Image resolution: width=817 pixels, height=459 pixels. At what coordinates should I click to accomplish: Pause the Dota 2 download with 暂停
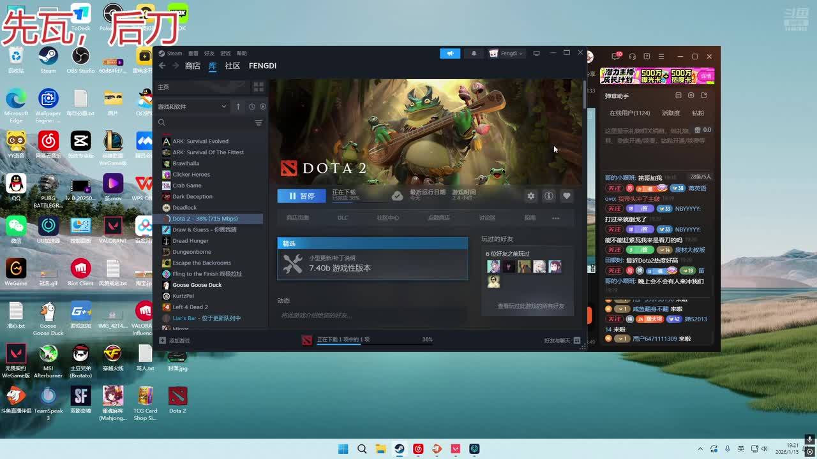tap(301, 196)
